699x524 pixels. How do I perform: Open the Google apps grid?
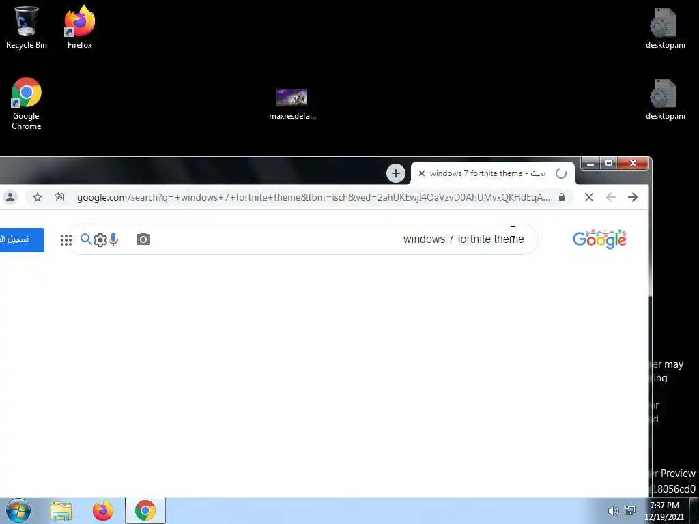[x=66, y=240]
